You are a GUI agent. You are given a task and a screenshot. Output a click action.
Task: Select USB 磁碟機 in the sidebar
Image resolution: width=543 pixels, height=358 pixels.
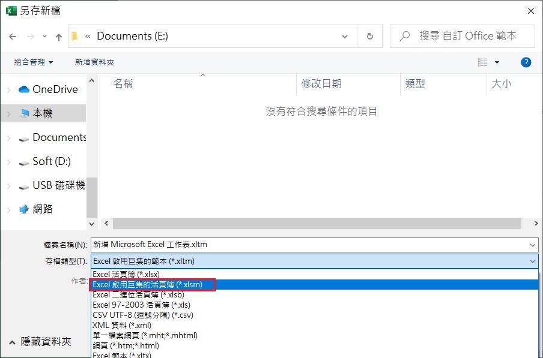pyautogui.click(x=59, y=185)
